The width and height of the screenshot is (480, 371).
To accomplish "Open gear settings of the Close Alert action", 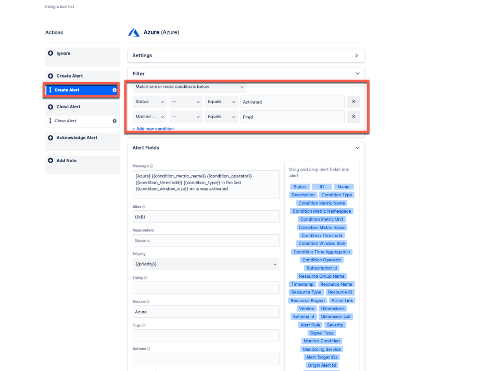I will (115, 121).
